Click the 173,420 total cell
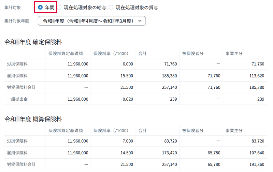Screen dimensions: 273x172 [x=168, y=153]
